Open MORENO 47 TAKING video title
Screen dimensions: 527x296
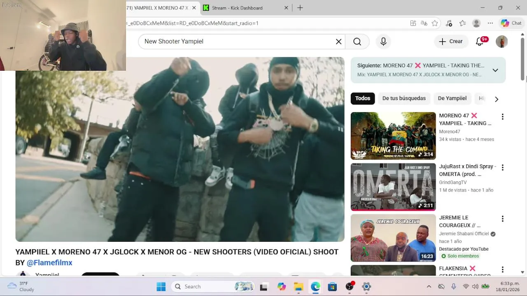click(465, 120)
